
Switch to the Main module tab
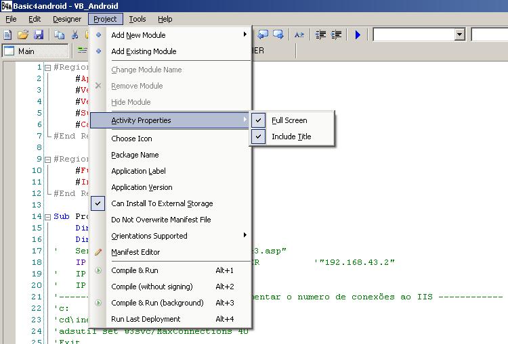pos(36,51)
